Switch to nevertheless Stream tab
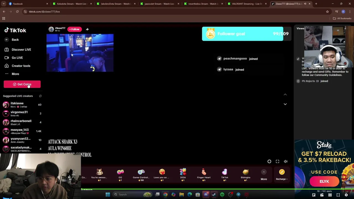This screenshot has height=199, width=354. 203,4
